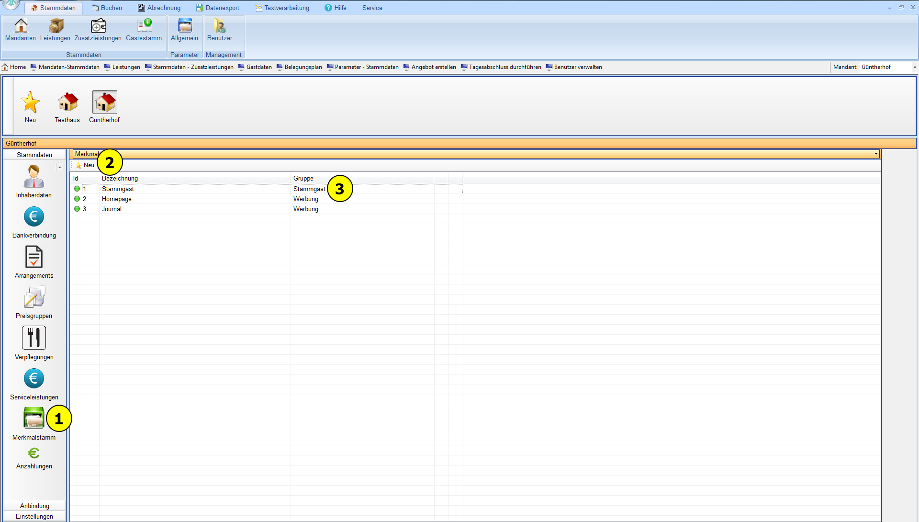Expand the Anbindung sidebar section
Image resolution: width=919 pixels, height=522 pixels.
(34, 506)
